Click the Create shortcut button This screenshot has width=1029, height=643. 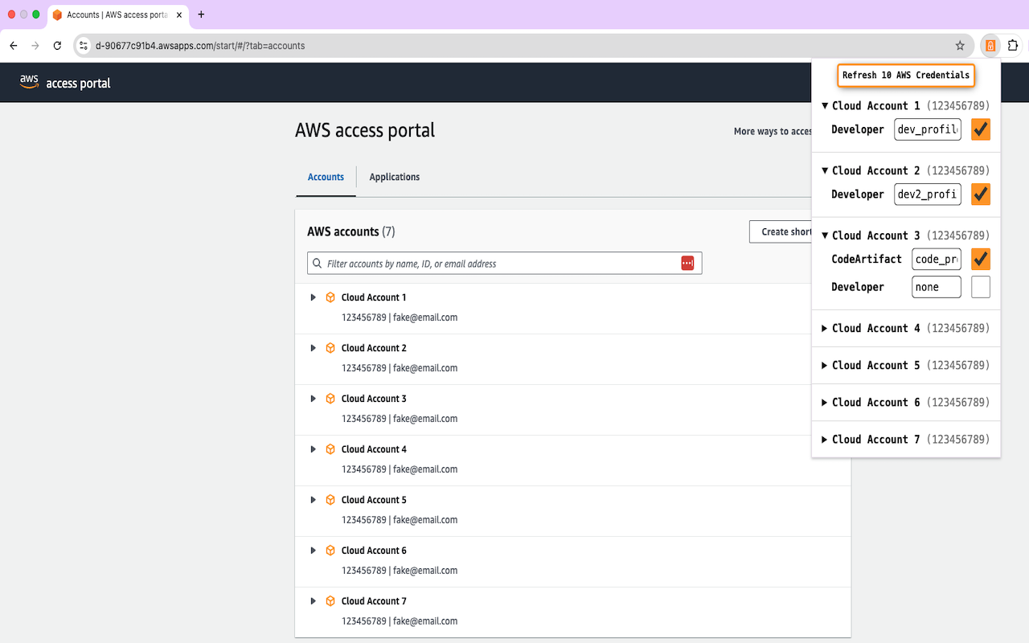(x=784, y=231)
